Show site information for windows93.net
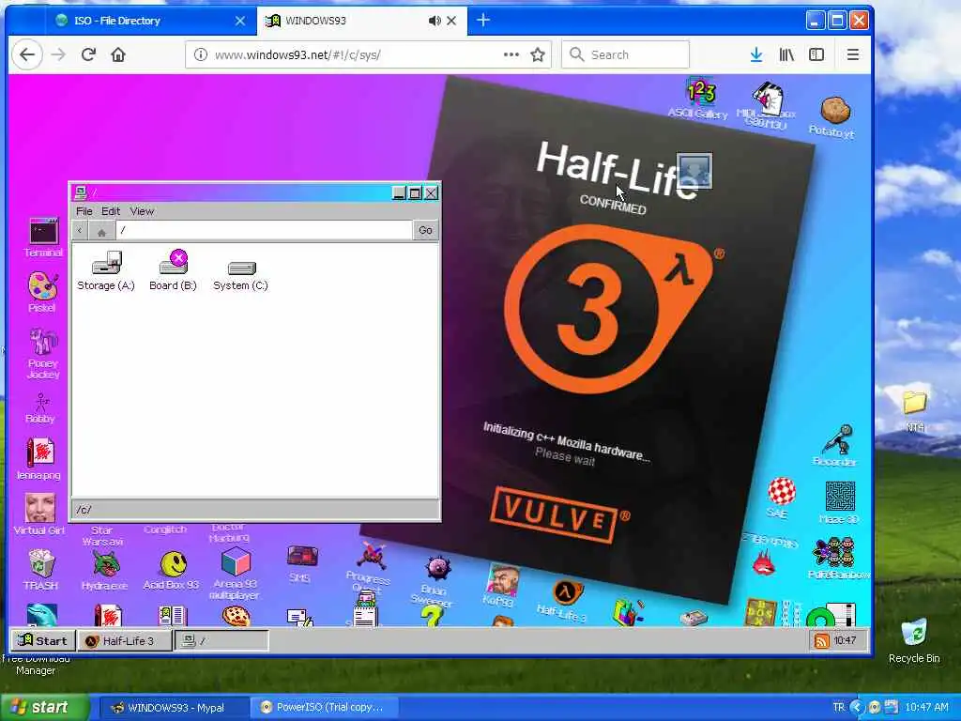The height and width of the screenshot is (721, 961). (201, 54)
